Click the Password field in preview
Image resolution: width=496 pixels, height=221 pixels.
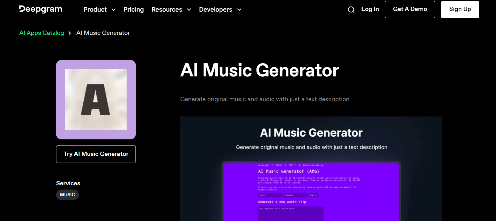[295, 195]
